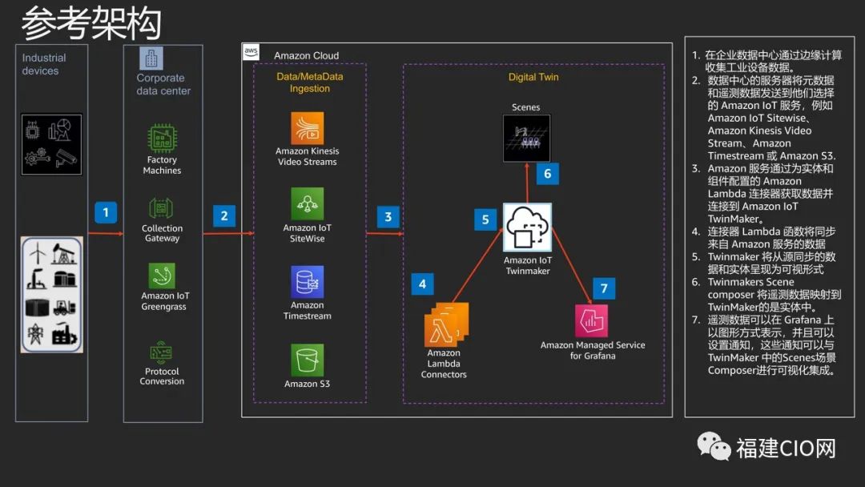Select the forklift device icon
865x487 pixels.
click(x=65, y=307)
